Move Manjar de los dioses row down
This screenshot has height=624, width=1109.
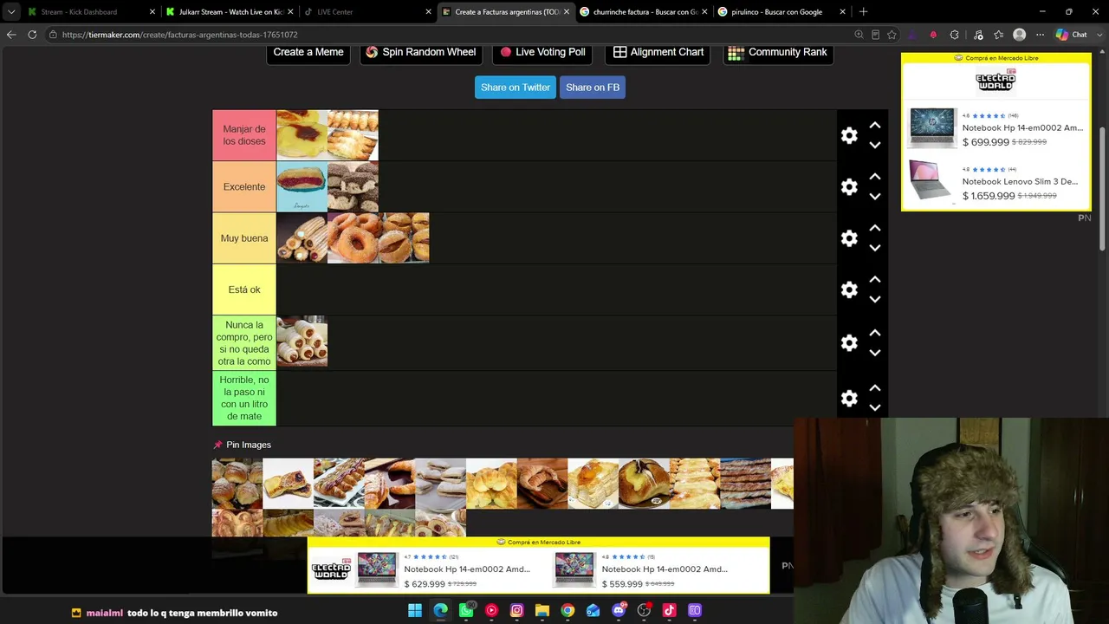(875, 146)
